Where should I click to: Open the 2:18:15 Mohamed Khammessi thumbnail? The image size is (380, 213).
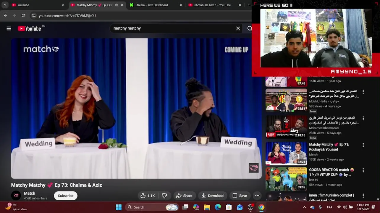coord(286,127)
